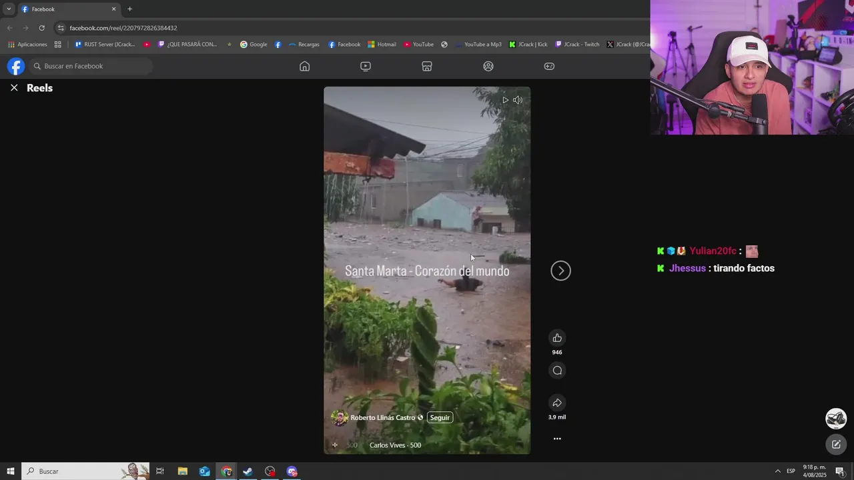Play the reel with the play icon
Image resolution: width=854 pixels, height=480 pixels.
coord(505,100)
